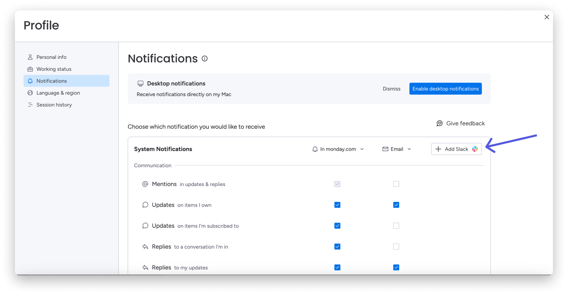Toggle Mentions in monday.com checkbox

tap(337, 184)
